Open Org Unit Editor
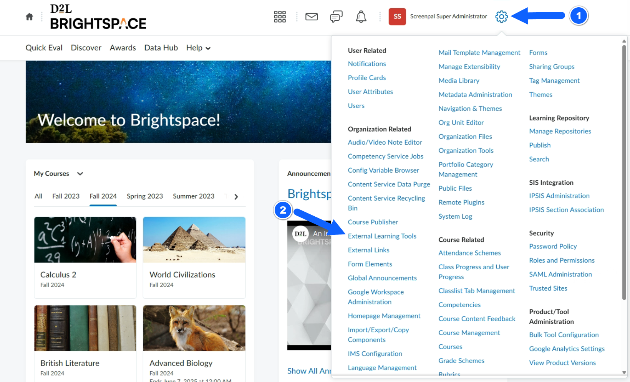The image size is (630, 382). pyautogui.click(x=461, y=123)
